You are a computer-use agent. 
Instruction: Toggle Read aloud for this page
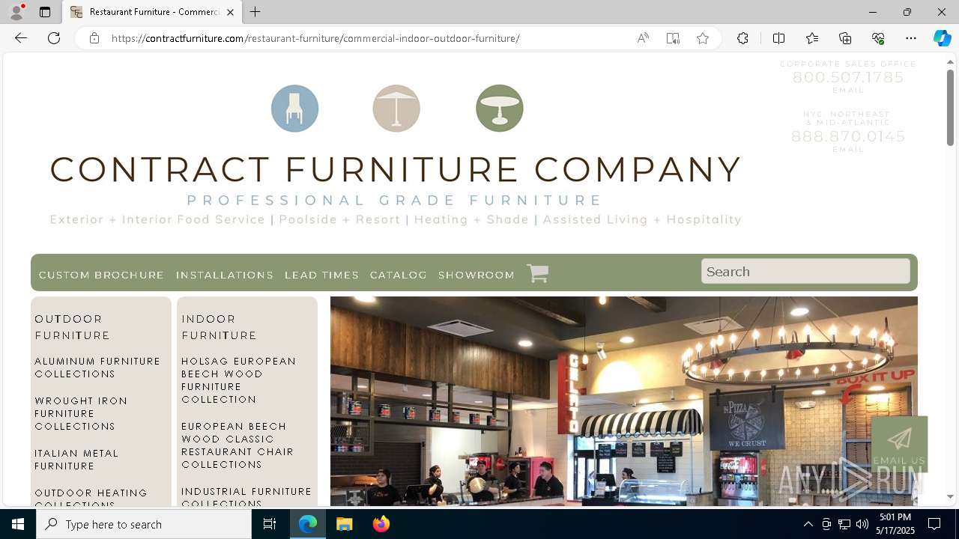point(643,38)
